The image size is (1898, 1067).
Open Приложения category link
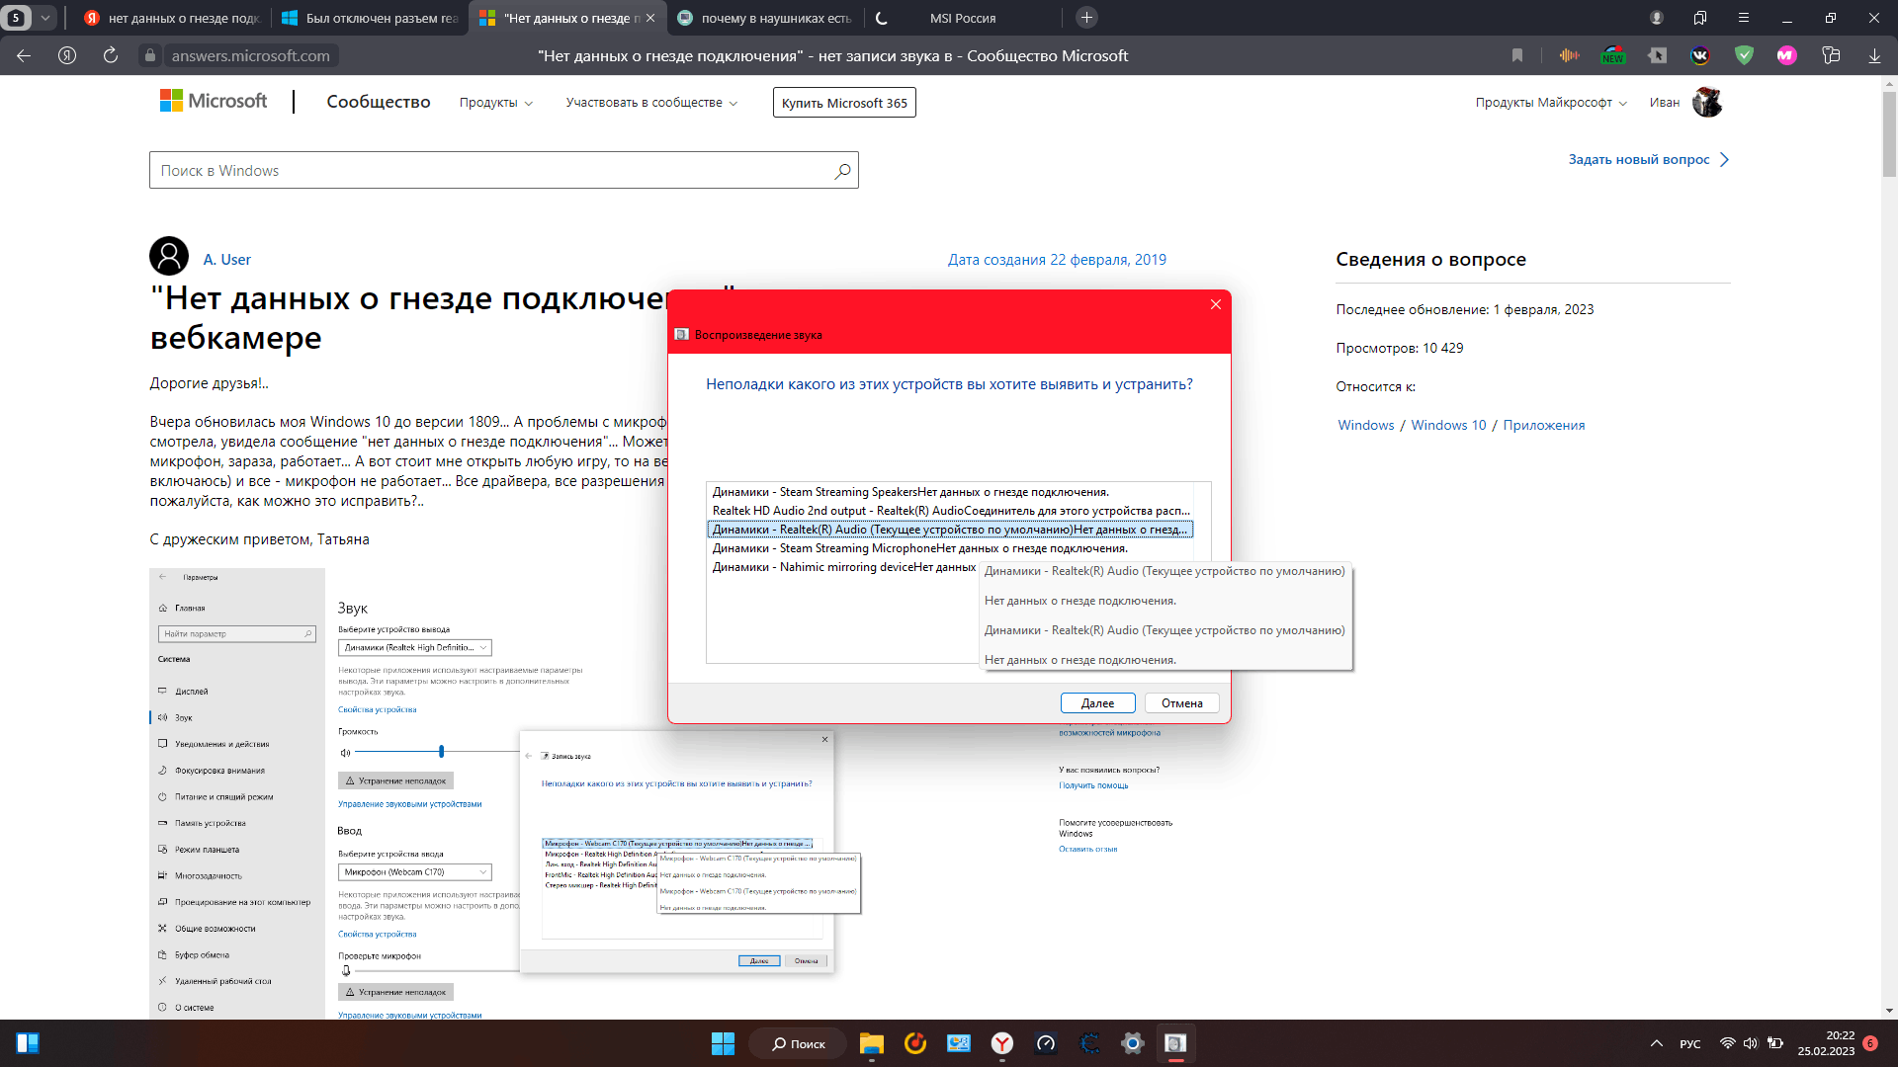tap(1543, 425)
